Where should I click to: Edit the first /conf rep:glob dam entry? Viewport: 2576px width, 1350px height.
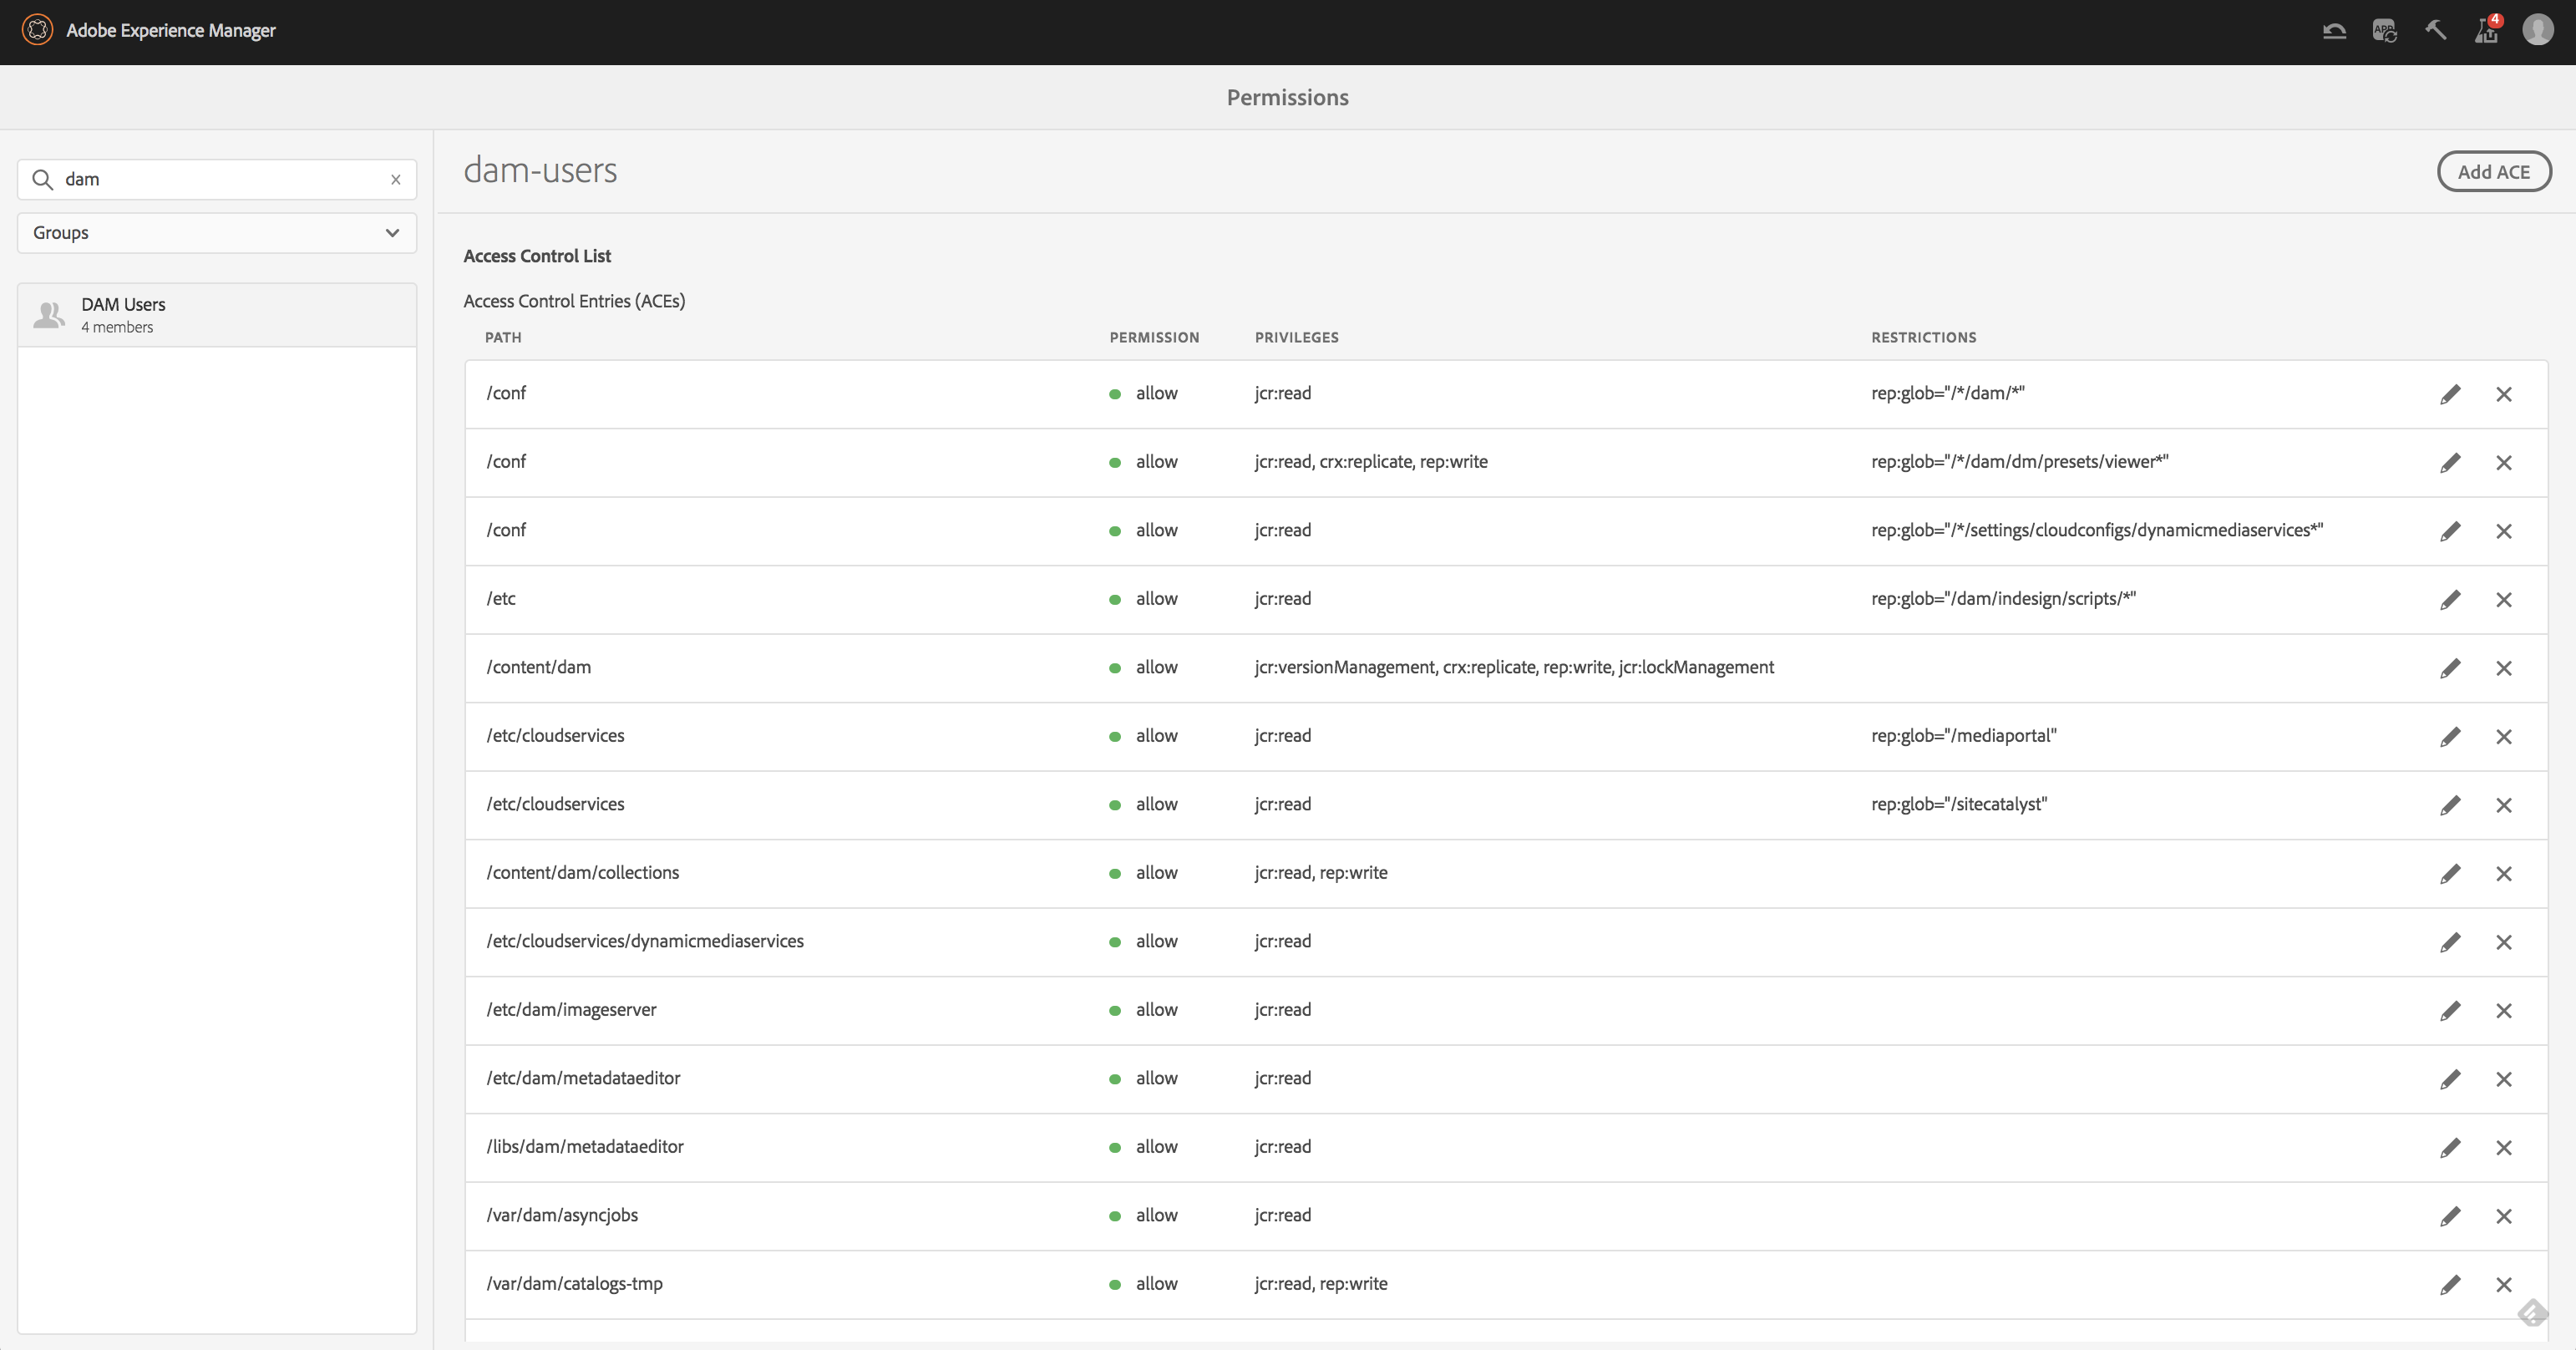(x=2450, y=394)
